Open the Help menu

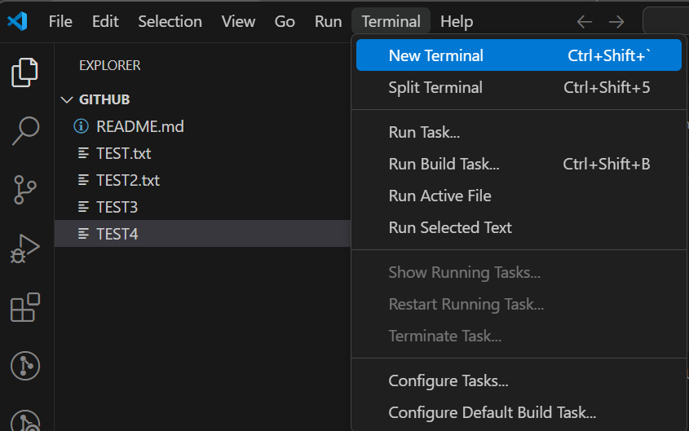[x=457, y=22]
